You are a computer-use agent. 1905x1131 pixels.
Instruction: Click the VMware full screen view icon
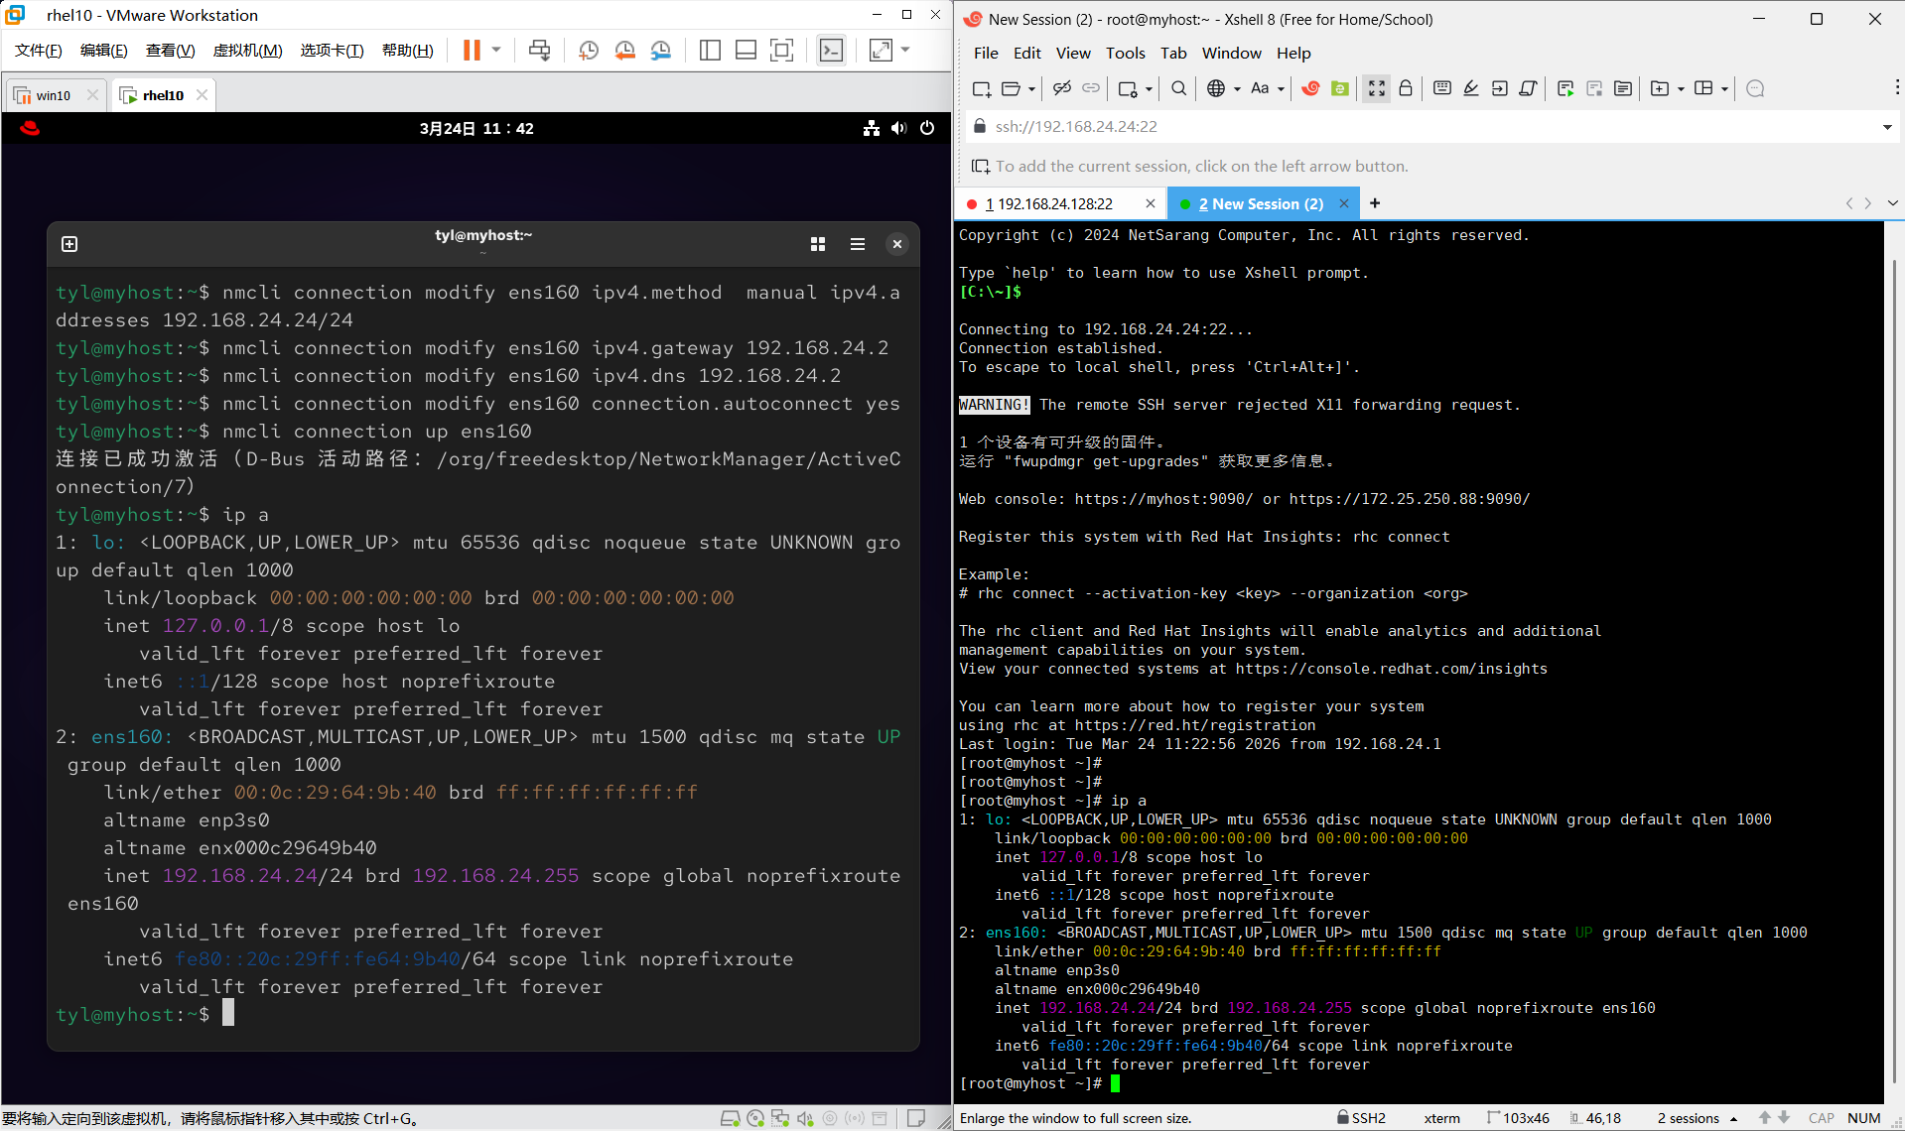[x=782, y=50]
